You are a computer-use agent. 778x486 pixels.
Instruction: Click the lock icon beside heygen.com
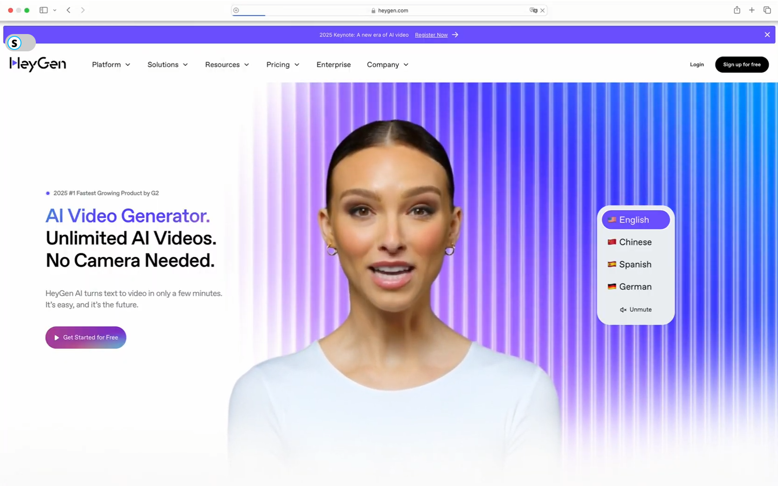click(373, 10)
